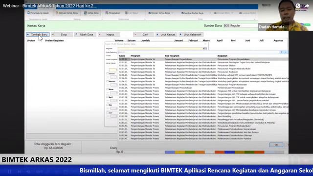Tick the April checkbox in the dialog
The height and width of the screenshot is (176, 313).
pos(108,97)
